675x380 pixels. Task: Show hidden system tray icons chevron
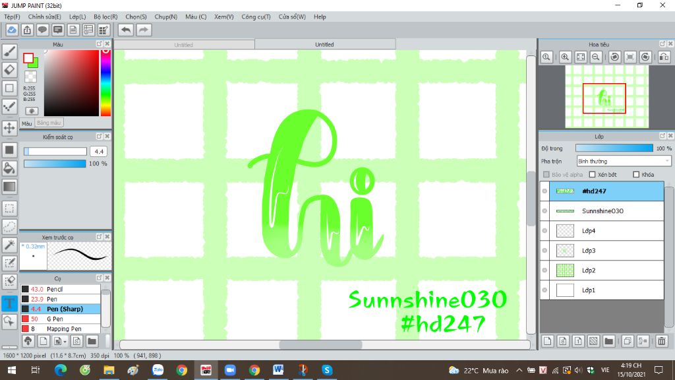coord(519,370)
